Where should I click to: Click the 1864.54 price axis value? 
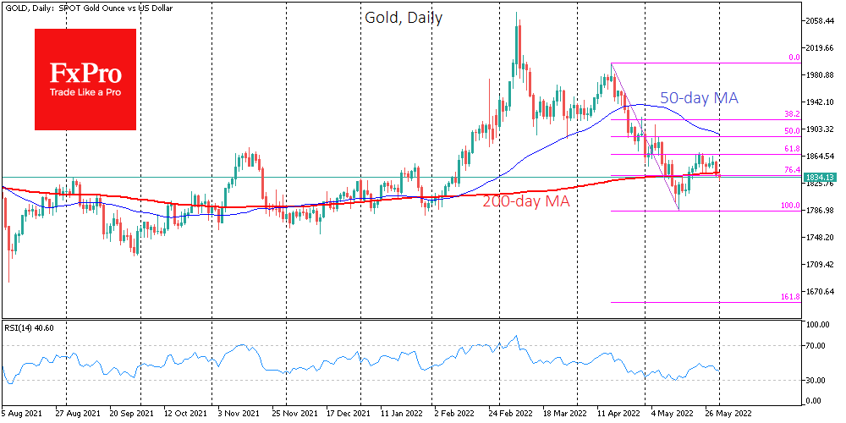(820, 156)
